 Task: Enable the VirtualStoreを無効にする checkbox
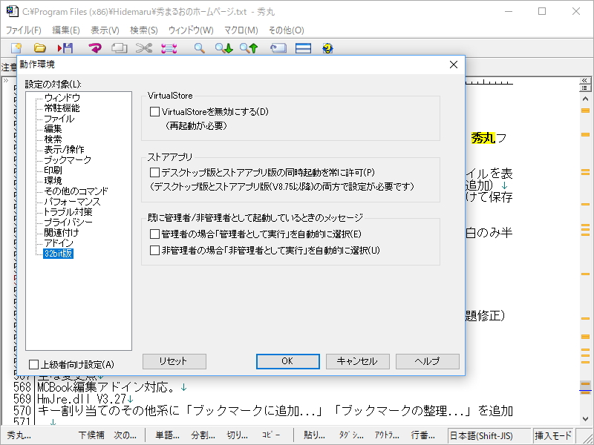154,111
